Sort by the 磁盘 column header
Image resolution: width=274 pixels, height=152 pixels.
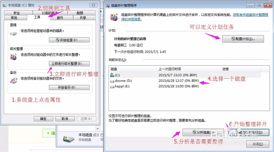pos(133,69)
